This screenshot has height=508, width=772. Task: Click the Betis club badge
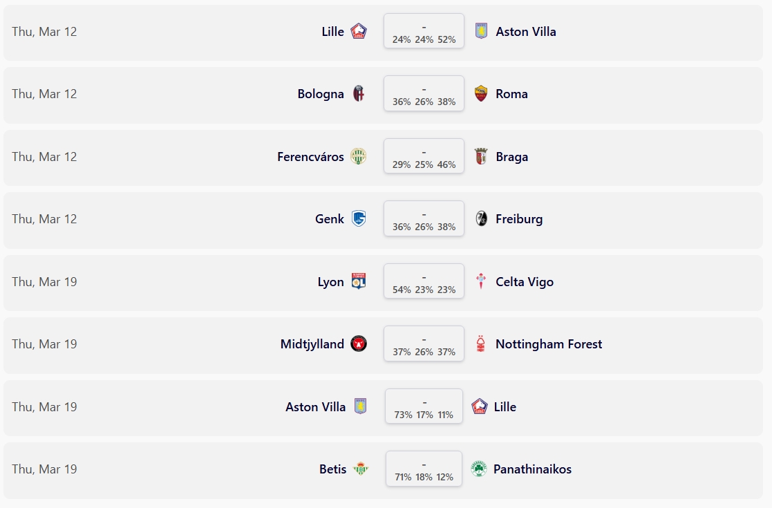click(x=361, y=469)
